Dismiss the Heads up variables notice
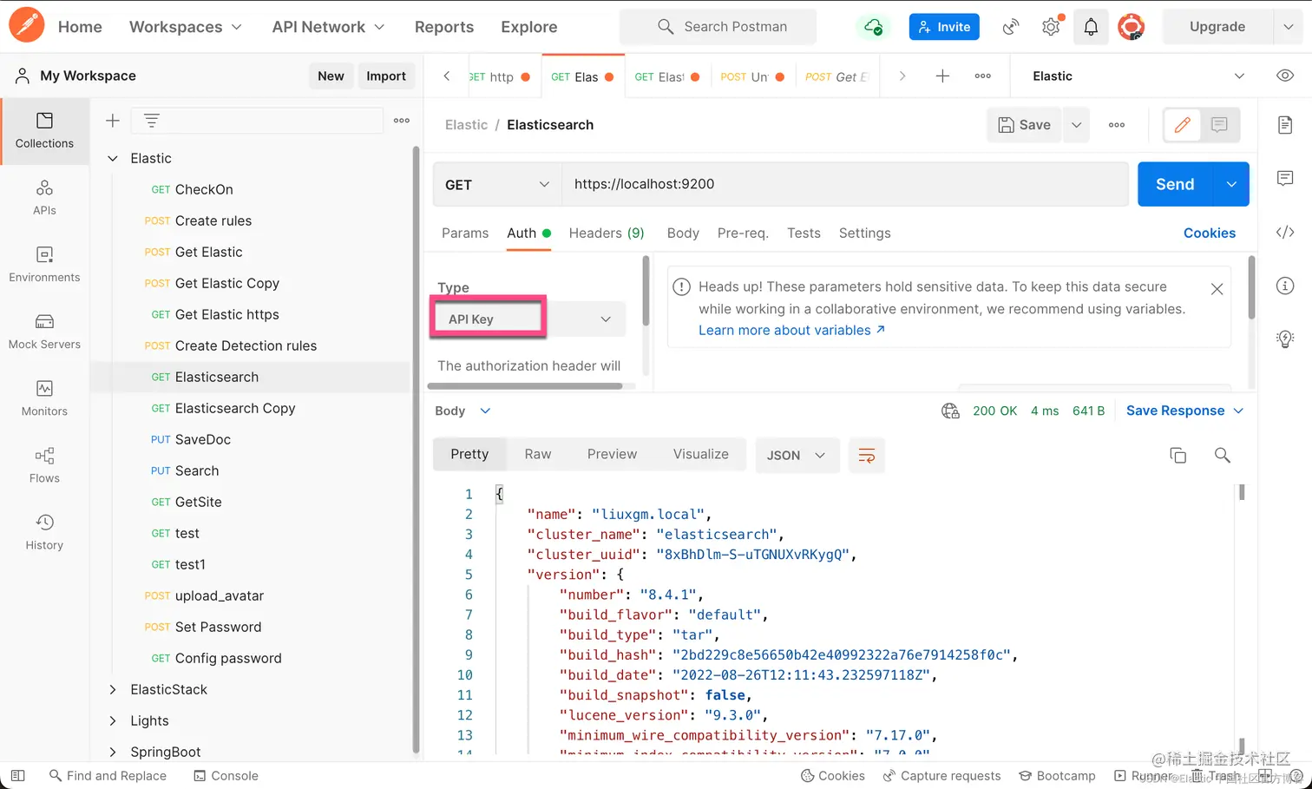 click(x=1217, y=289)
